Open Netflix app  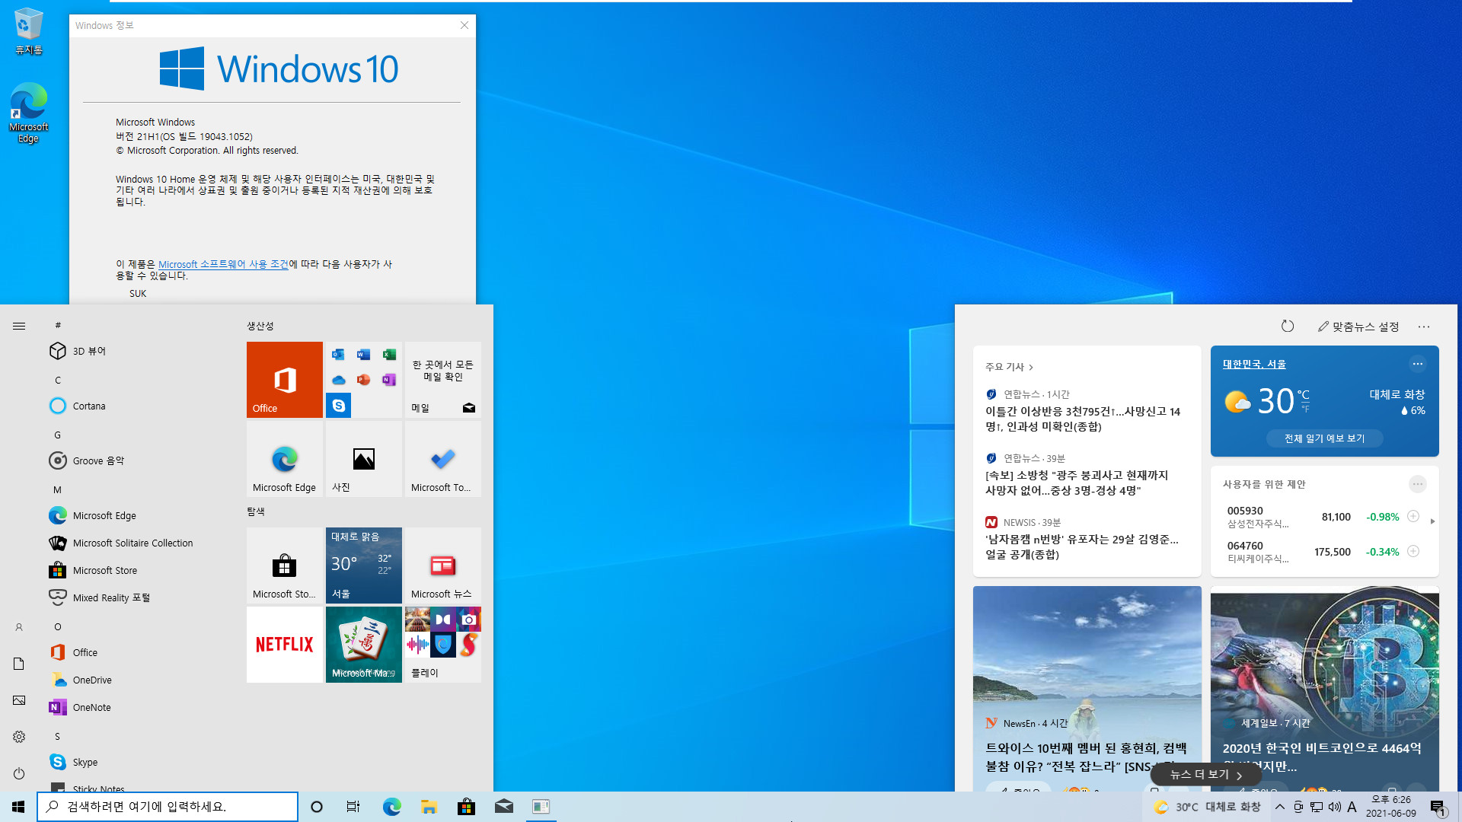(284, 643)
